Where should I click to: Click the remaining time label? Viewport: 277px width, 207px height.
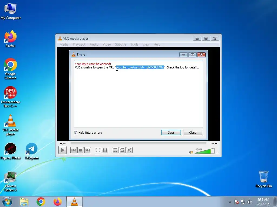(214, 143)
